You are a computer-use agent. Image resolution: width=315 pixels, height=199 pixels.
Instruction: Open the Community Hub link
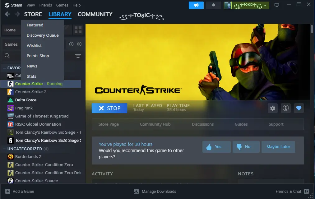coord(155,124)
